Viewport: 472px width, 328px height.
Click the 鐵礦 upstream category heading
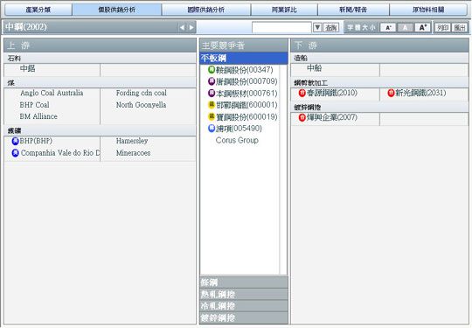(15, 130)
